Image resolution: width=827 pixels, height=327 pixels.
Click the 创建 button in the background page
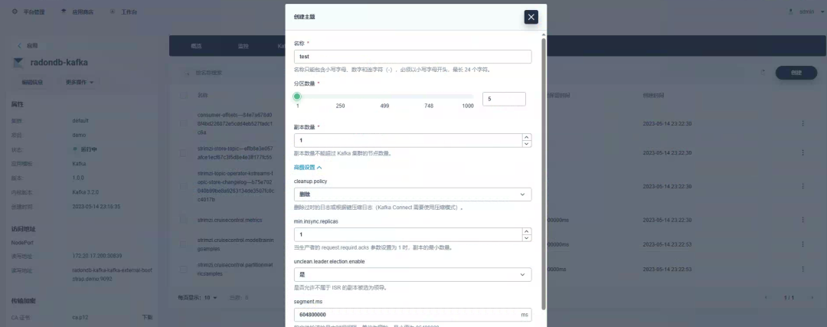[796, 73]
